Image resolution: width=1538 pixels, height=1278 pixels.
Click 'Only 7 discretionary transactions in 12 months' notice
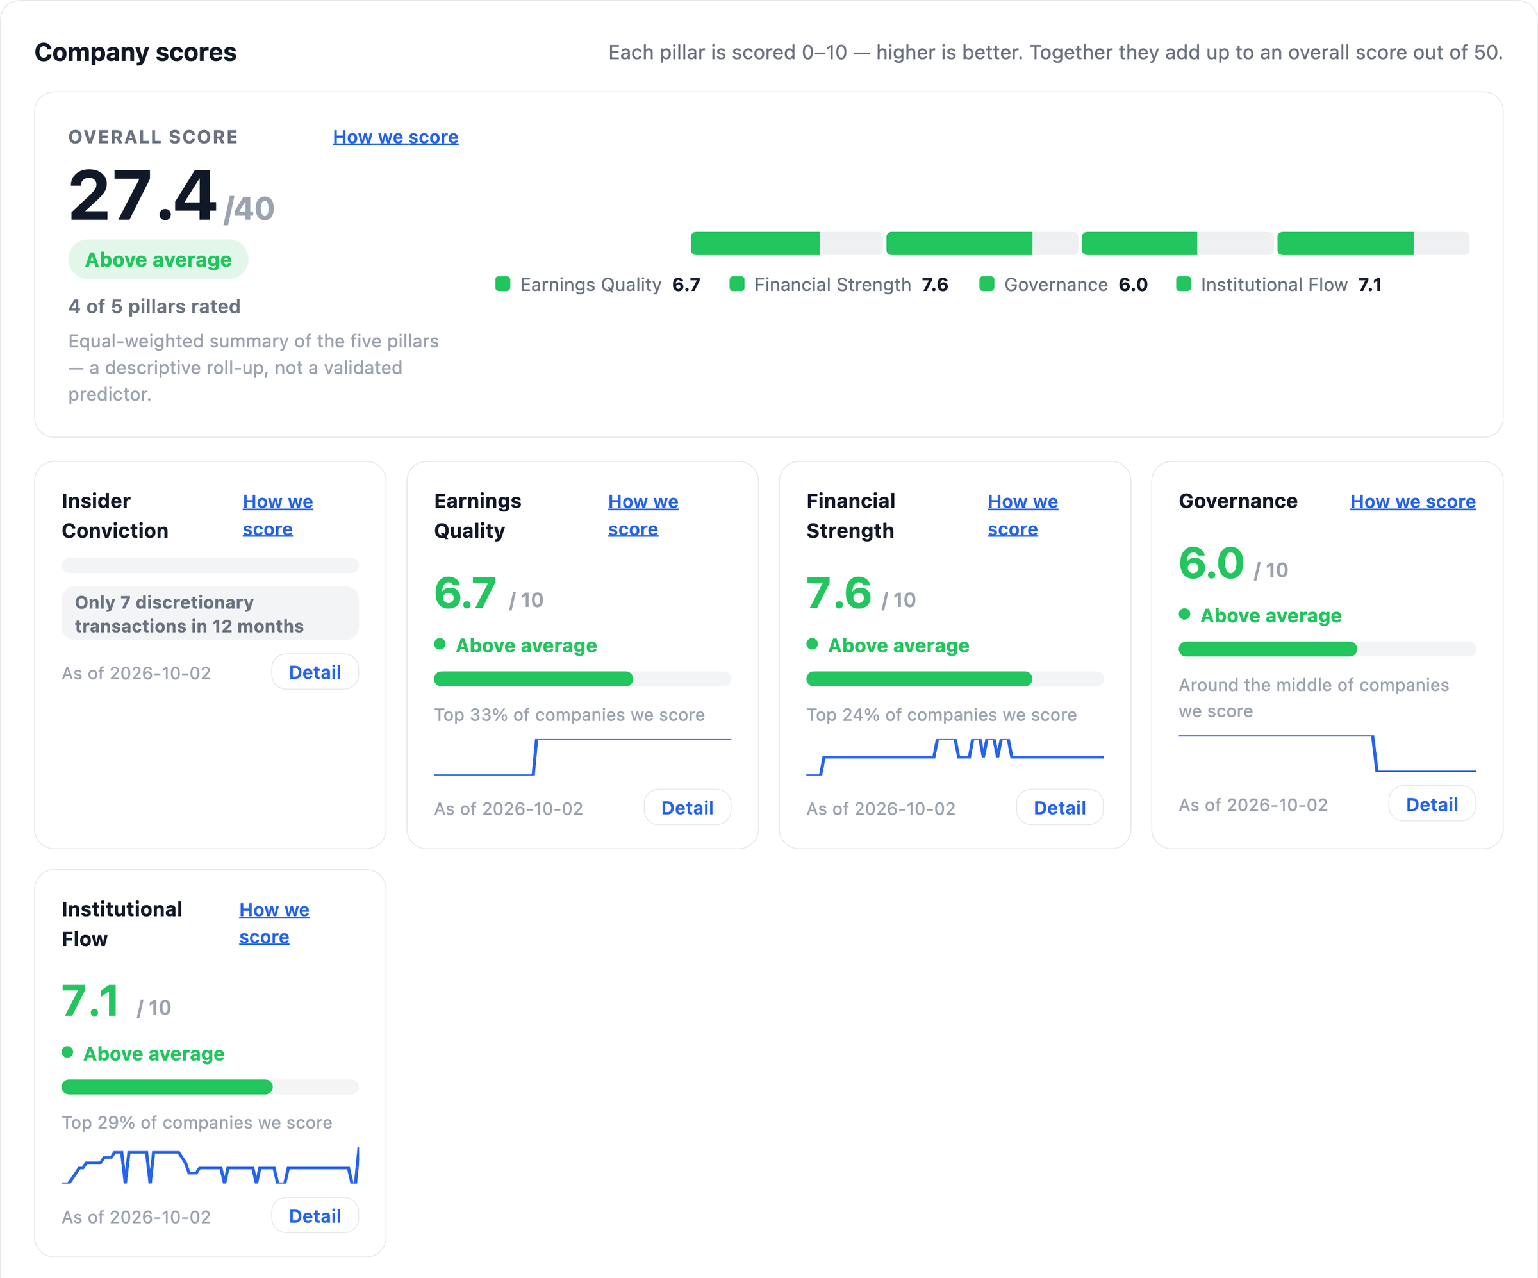210,614
